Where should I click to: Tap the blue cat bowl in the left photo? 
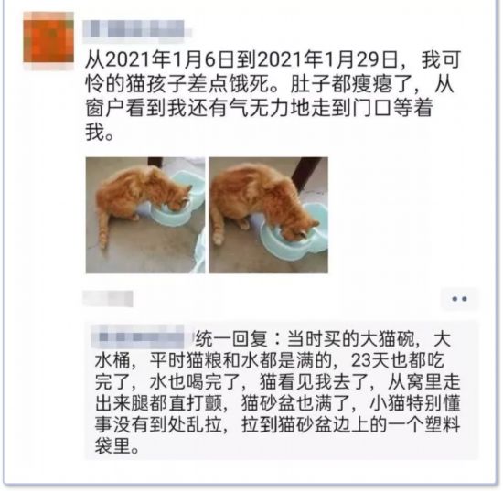pyautogui.click(x=172, y=204)
